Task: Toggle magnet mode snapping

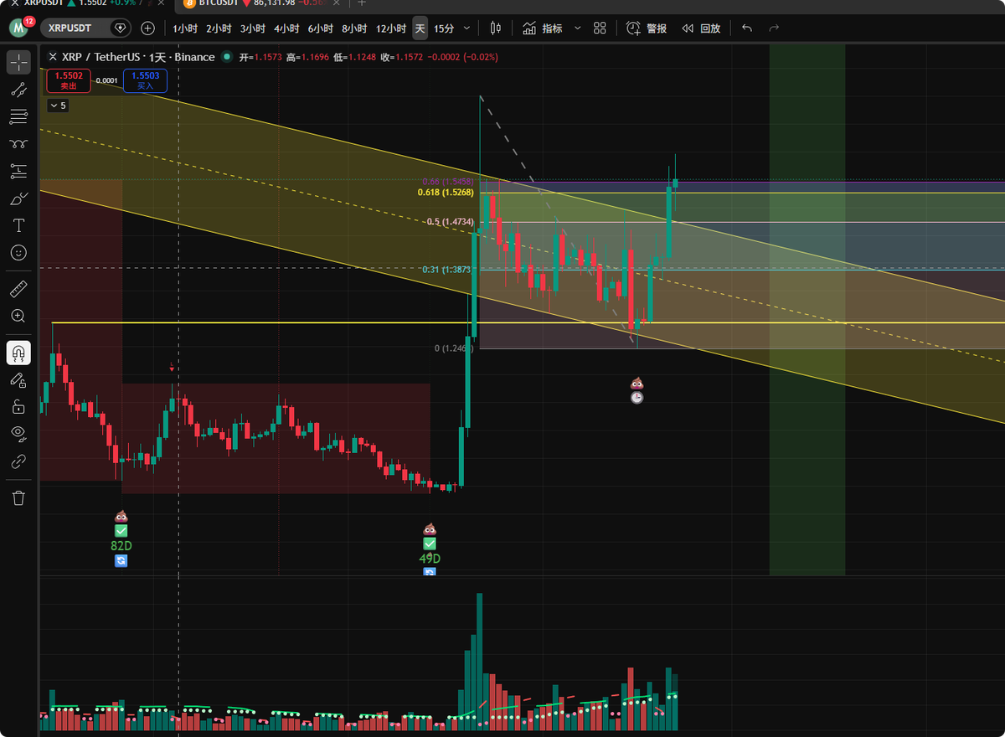Action: pos(18,353)
